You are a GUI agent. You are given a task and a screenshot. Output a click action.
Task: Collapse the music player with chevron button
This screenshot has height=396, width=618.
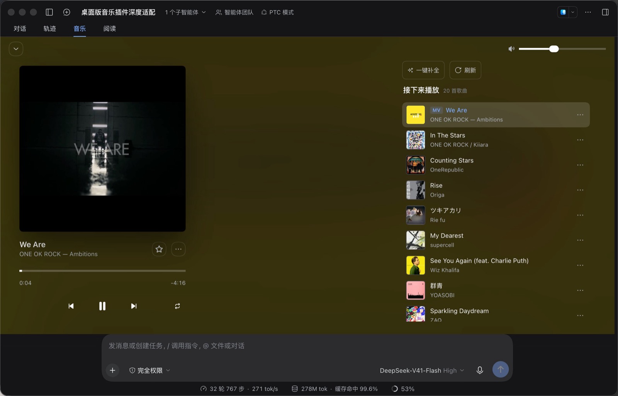16,49
